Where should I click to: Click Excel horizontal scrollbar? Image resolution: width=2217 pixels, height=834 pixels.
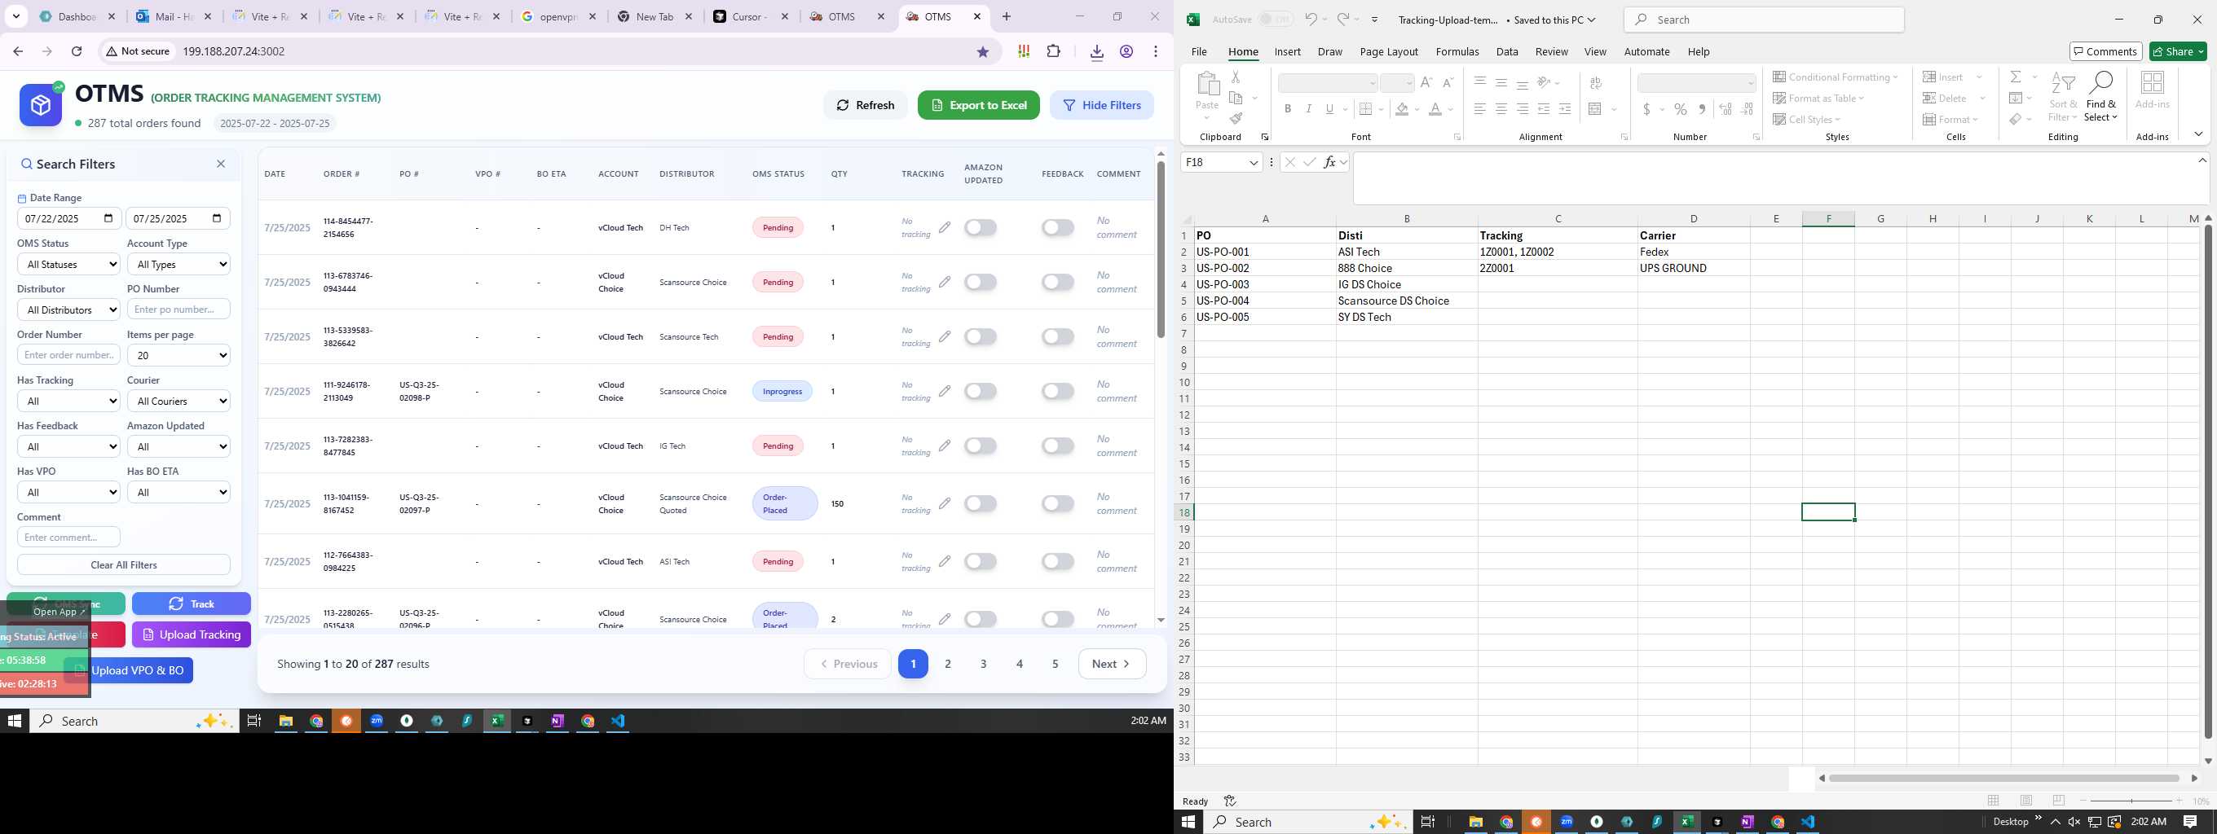point(2005,778)
